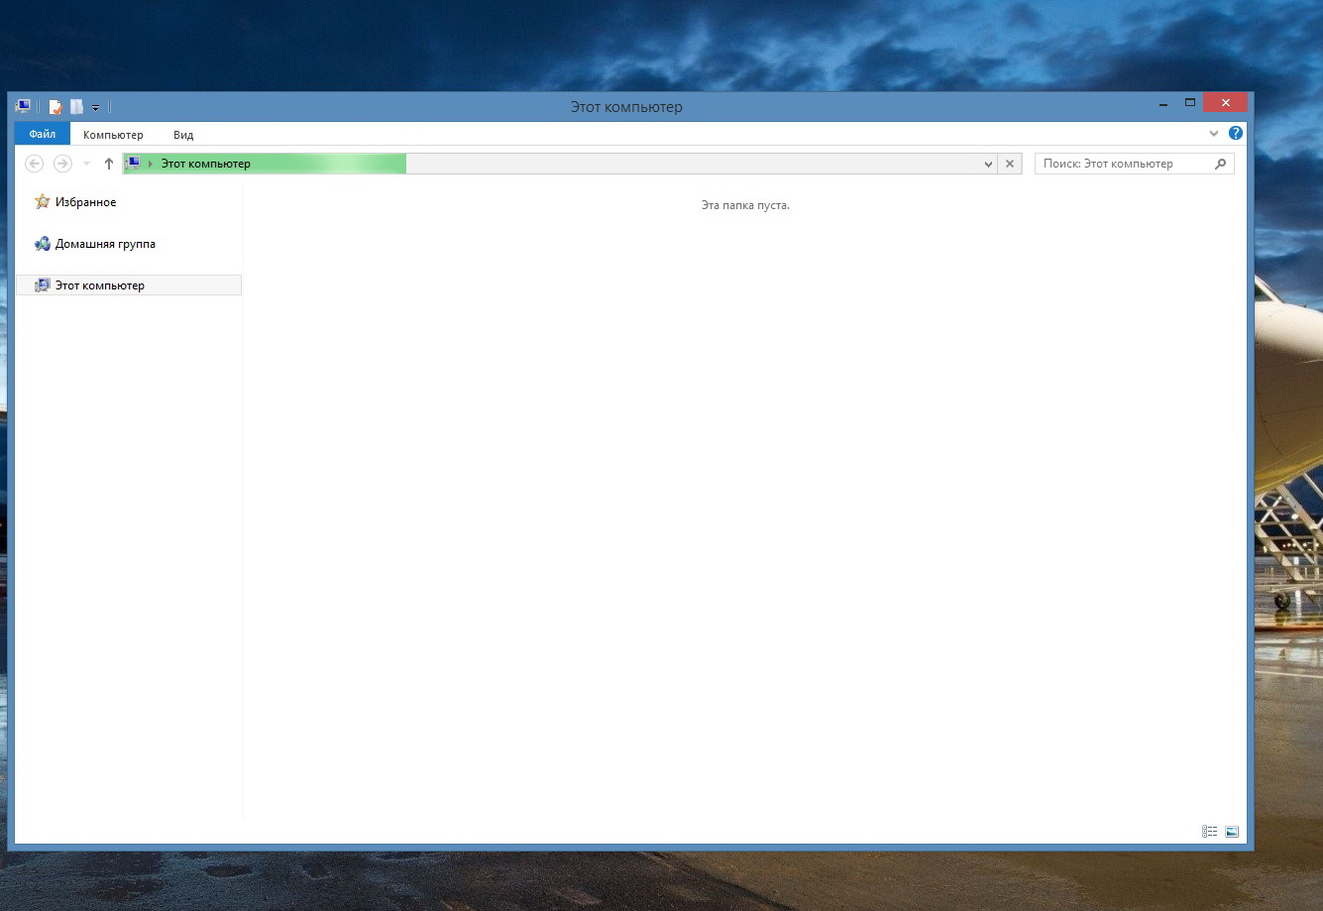
Task: Open the address bar history dropdown
Action: pos(988,165)
